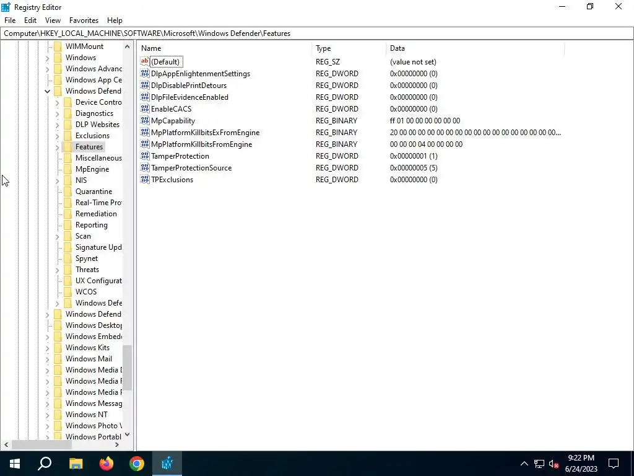The image size is (634, 476).
Task: Open taskbar Search
Action: pos(45,464)
